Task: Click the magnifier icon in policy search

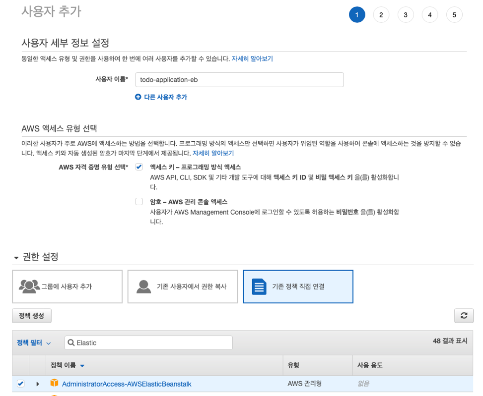Action: click(x=71, y=342)
